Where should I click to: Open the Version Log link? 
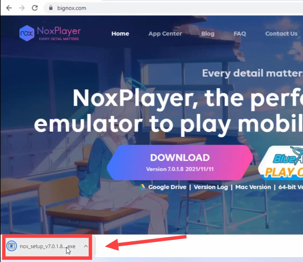click(x=211, y=187)
